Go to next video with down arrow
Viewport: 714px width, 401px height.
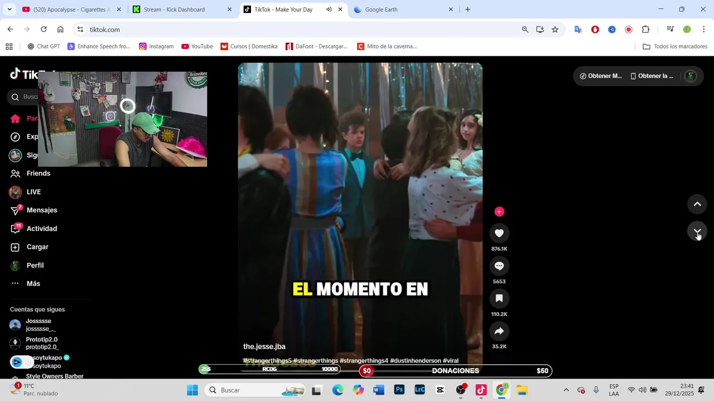click(x=697, y=231)
